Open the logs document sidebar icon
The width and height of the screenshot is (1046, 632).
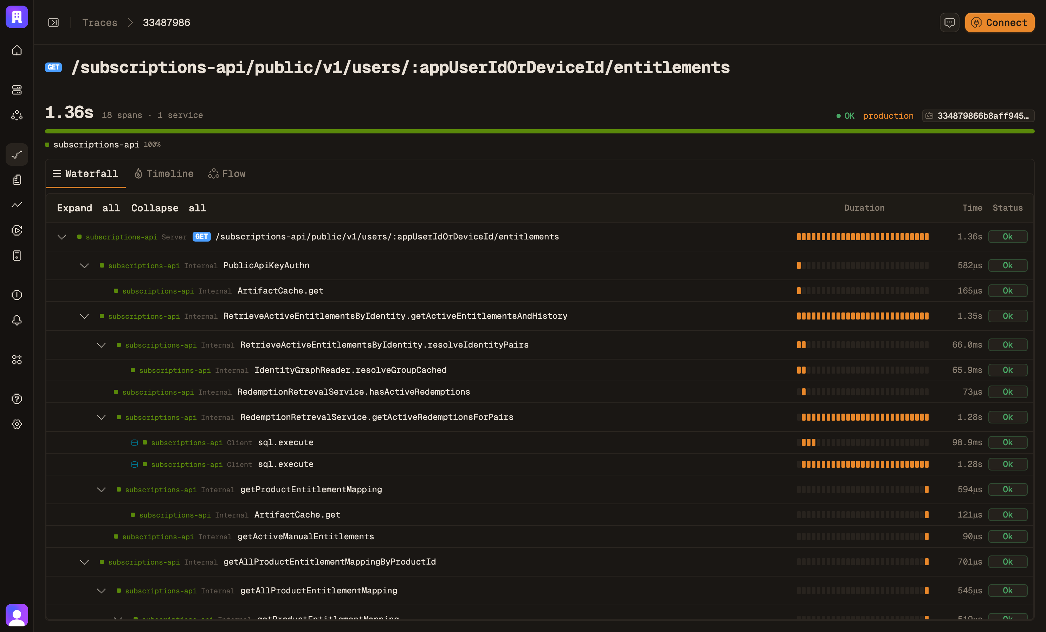pos(17,180)
